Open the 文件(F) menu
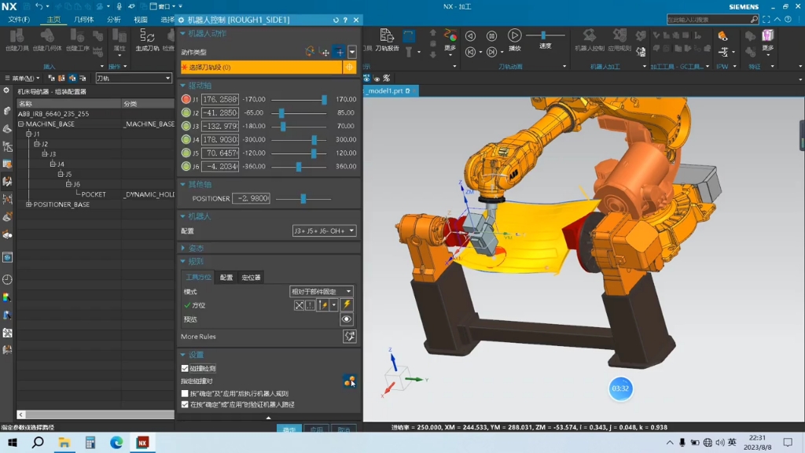This screenshot has height=453, width=805. 19,20
